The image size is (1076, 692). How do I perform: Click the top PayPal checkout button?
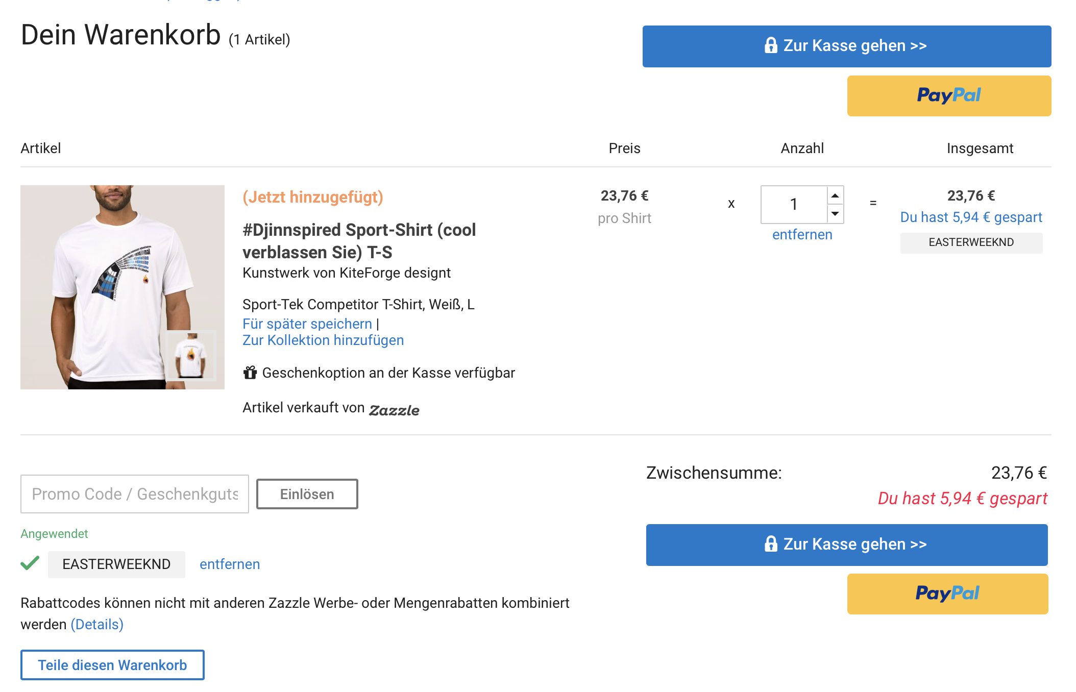949,96
